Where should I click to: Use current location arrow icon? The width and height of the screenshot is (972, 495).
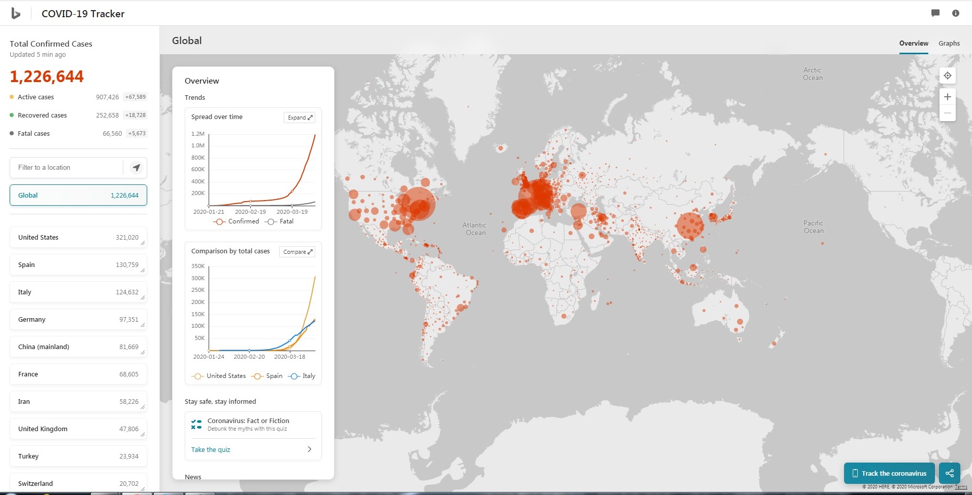pyautogui.click(x=136, y=168)
